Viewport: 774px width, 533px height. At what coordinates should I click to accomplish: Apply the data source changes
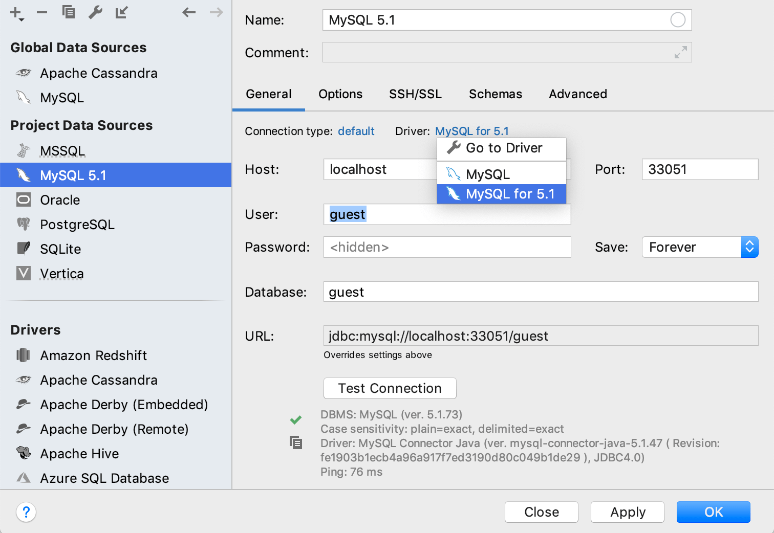627,512
